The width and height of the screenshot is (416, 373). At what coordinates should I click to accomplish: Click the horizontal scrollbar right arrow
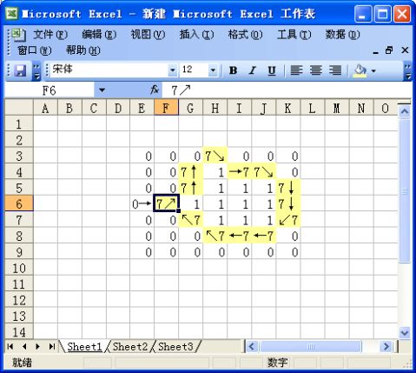click(386, 346)
